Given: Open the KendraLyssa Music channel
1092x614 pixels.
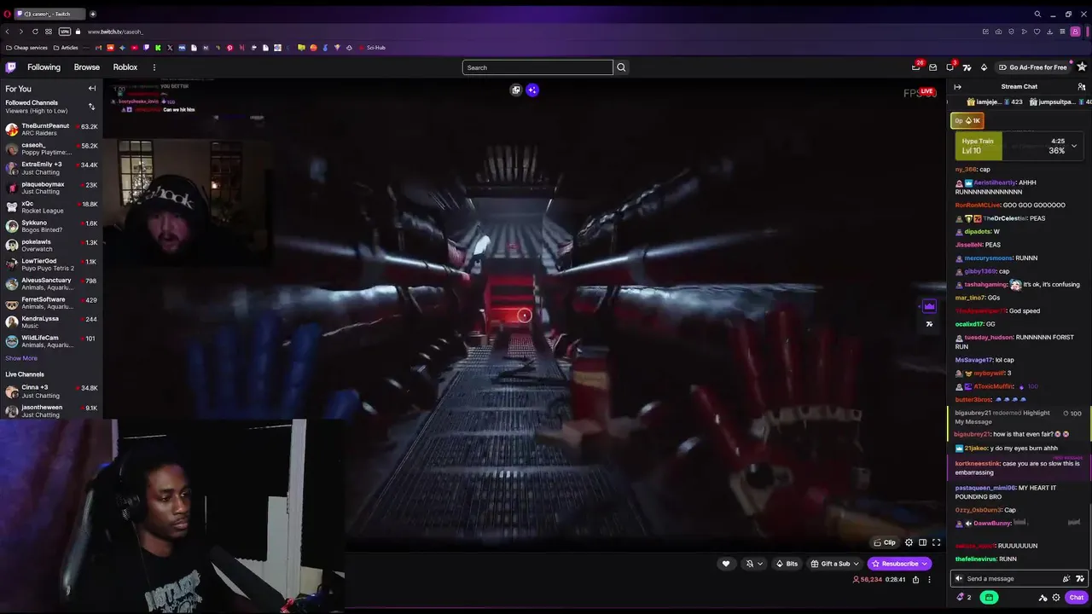Looking at the screenshot, I should click(x=51, y=322).
